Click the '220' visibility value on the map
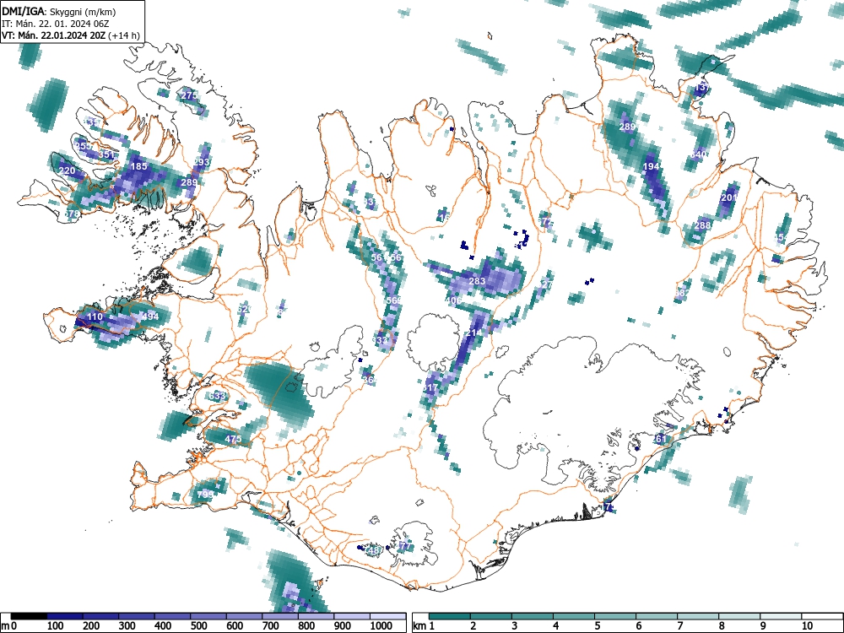Image resolution: width=844 pixels, height=633 pixels. 67,171
